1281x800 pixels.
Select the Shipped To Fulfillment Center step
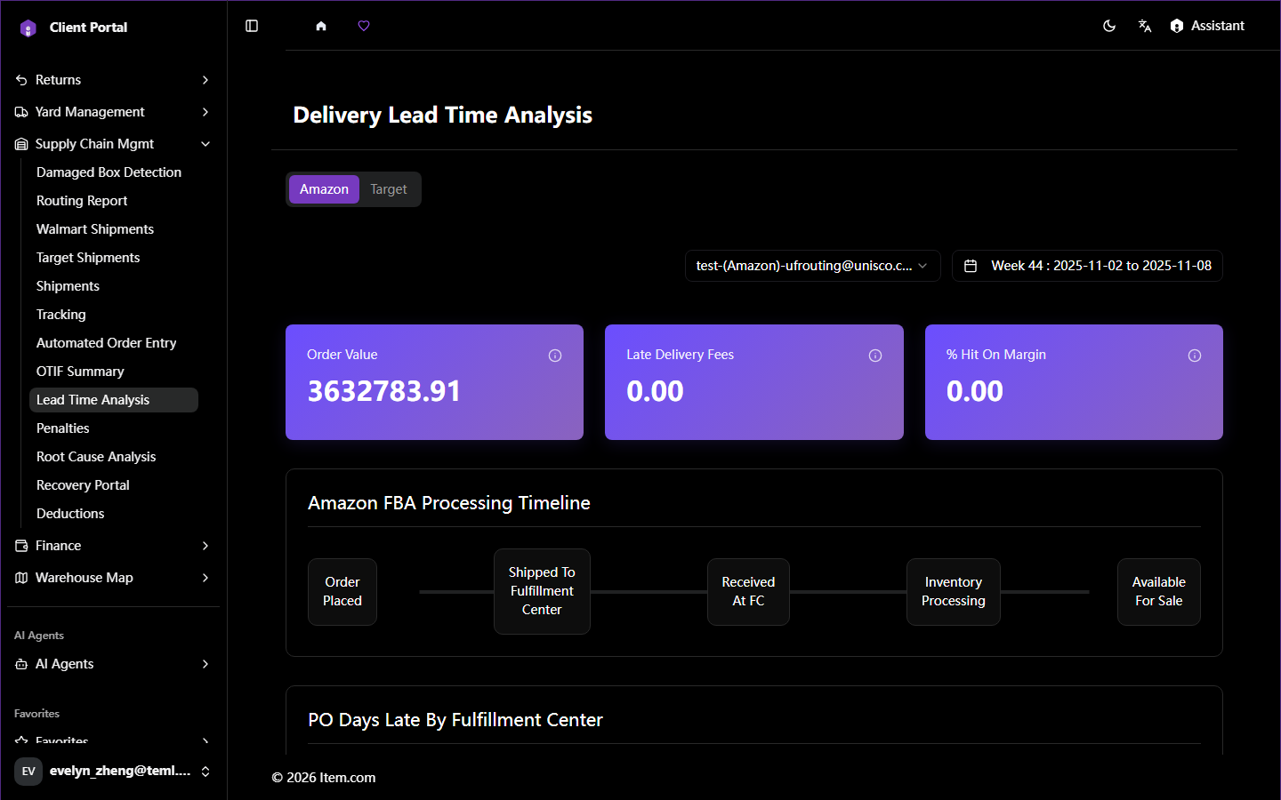point(542,591)
